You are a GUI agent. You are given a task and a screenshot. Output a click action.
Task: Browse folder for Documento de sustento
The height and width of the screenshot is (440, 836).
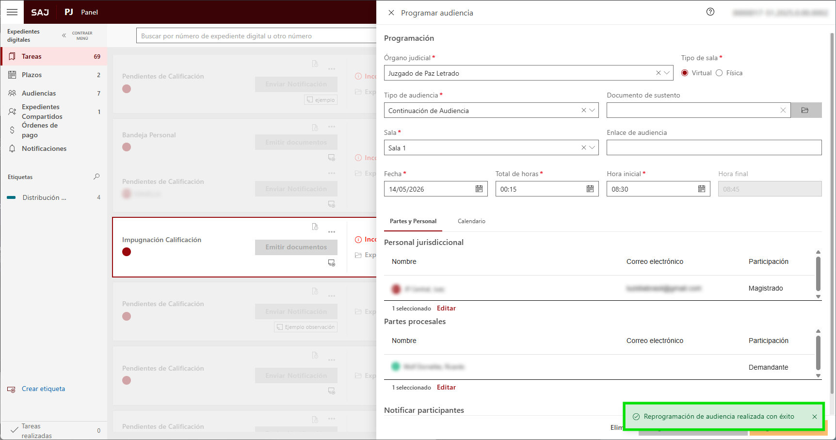pyautogui.click(x=805, y=110)
